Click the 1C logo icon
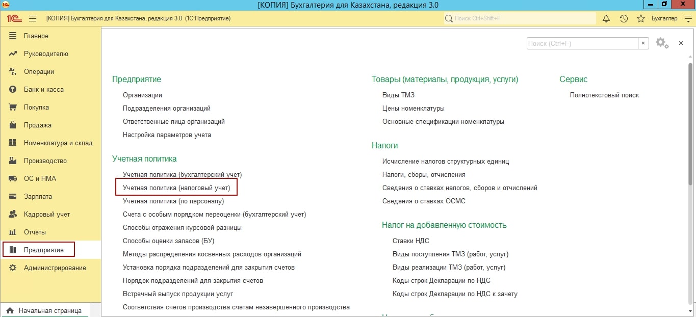The image size is (696, 317). click(13, 18)
